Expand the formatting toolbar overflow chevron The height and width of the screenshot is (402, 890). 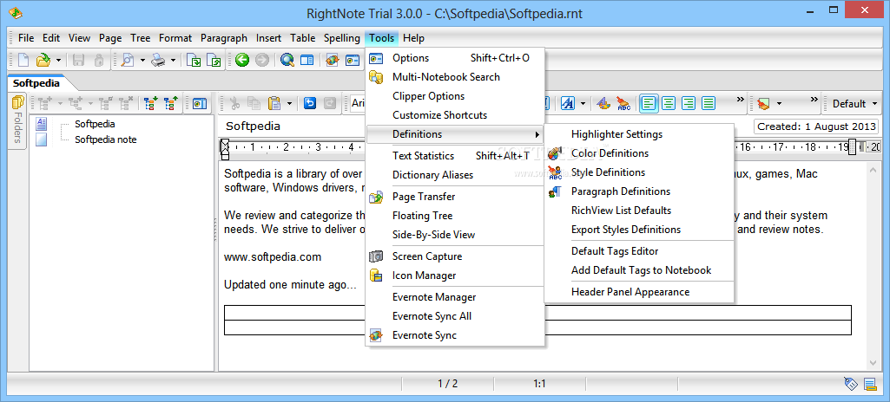[x=740, y=100]
